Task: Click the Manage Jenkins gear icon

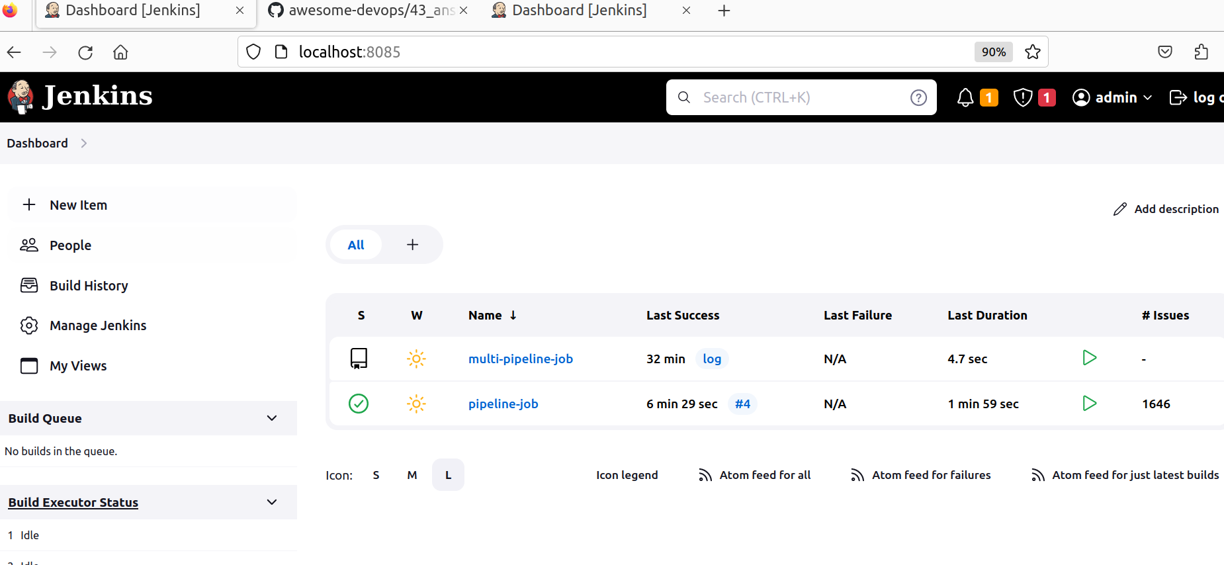Action: [x=29, y=326]
